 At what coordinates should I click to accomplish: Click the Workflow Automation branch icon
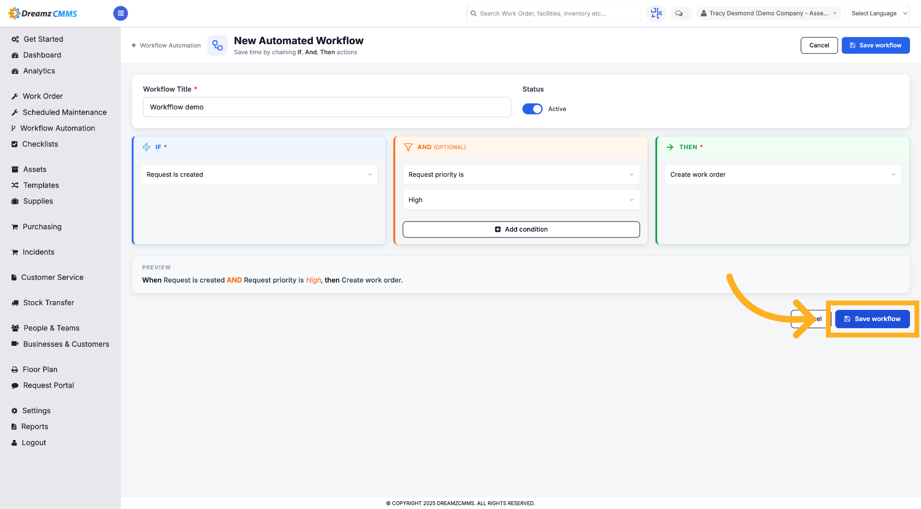point(13,128)
